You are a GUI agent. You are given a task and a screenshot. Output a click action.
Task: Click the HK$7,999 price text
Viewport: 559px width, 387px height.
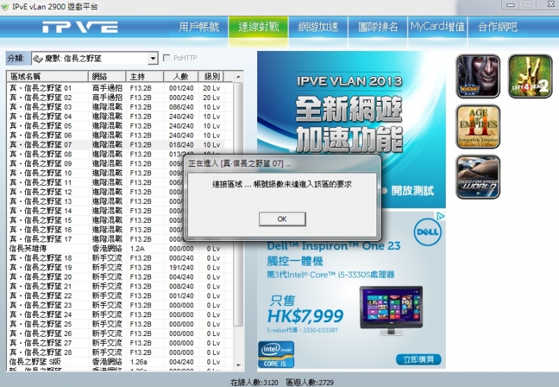305,316
